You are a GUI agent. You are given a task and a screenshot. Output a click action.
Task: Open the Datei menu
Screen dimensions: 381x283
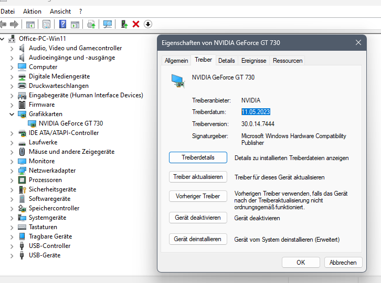tap(7, 12)
